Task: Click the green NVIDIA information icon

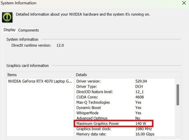Action: (7, 17)
